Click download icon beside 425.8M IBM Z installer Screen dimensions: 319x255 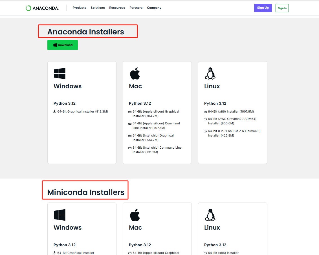coord(205,131)
